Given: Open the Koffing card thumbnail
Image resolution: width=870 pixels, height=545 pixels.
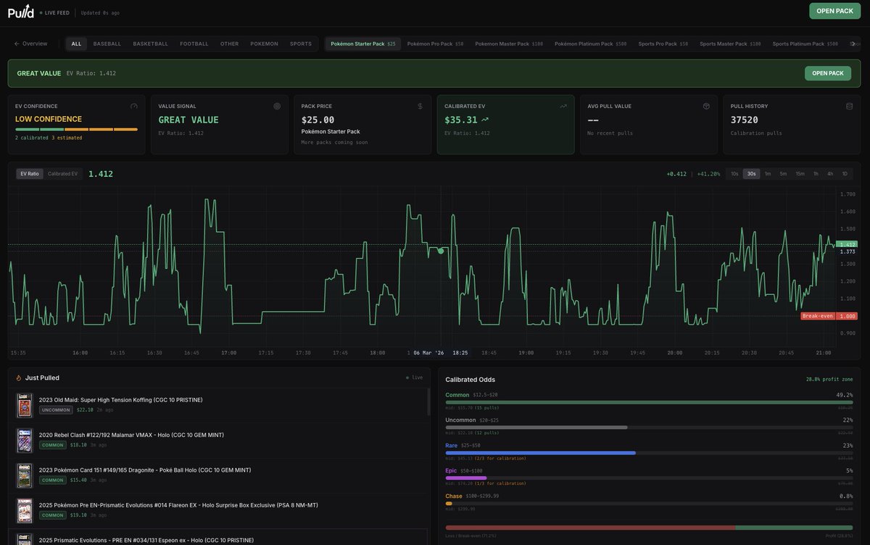Looking at the screenshot, I should (x=25, y=406).
